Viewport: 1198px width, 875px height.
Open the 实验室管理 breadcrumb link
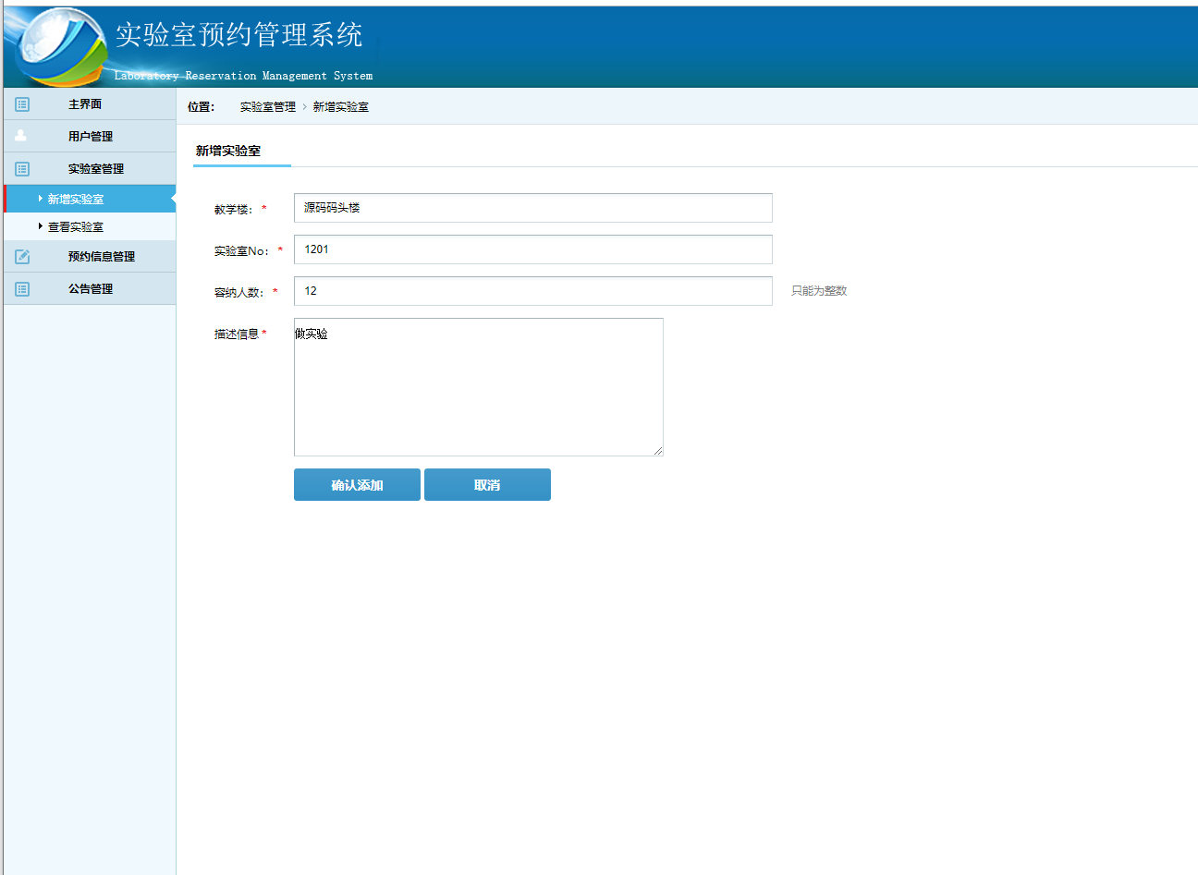point(265,106)
